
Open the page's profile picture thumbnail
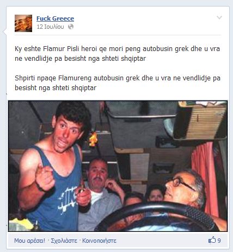[x=23, y=23]
